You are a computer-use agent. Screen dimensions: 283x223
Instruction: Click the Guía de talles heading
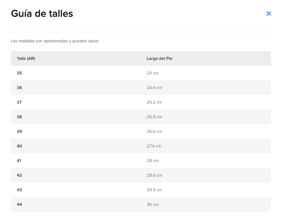[42, 14]
